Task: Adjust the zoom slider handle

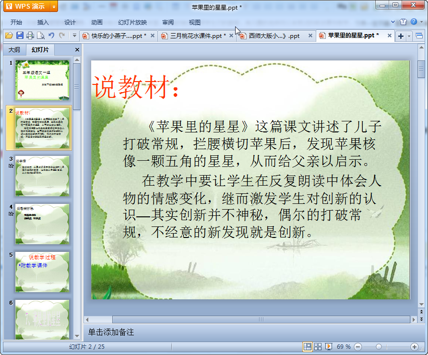Action: tap(379, 347)
